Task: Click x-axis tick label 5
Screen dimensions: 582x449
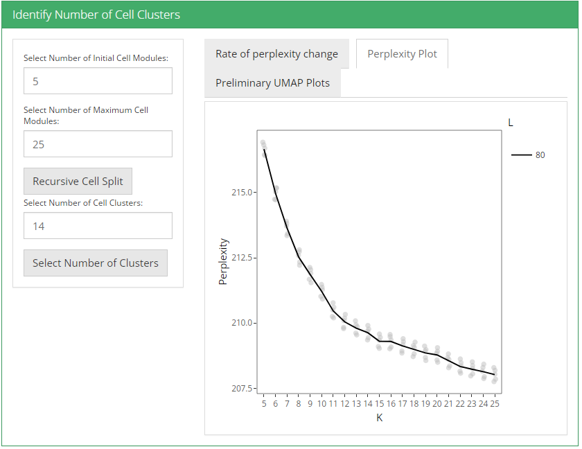Action: 264,404
